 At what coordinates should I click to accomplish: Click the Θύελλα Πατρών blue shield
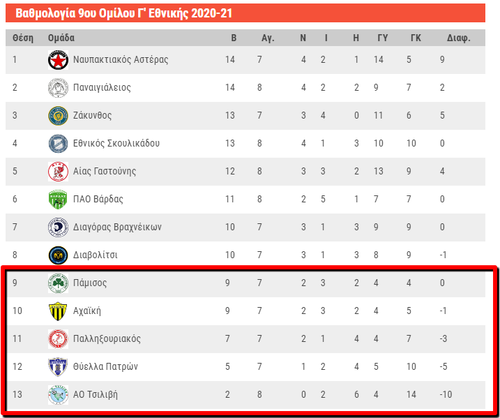(58, 367)
